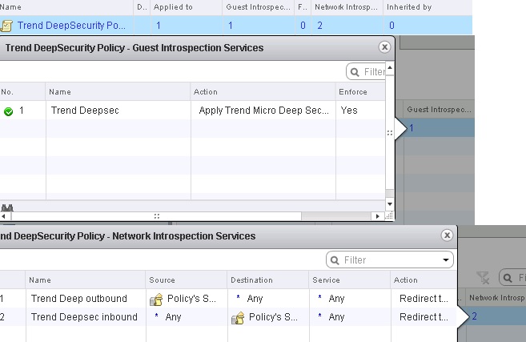Click the green status check icon

tap(8, 111)
